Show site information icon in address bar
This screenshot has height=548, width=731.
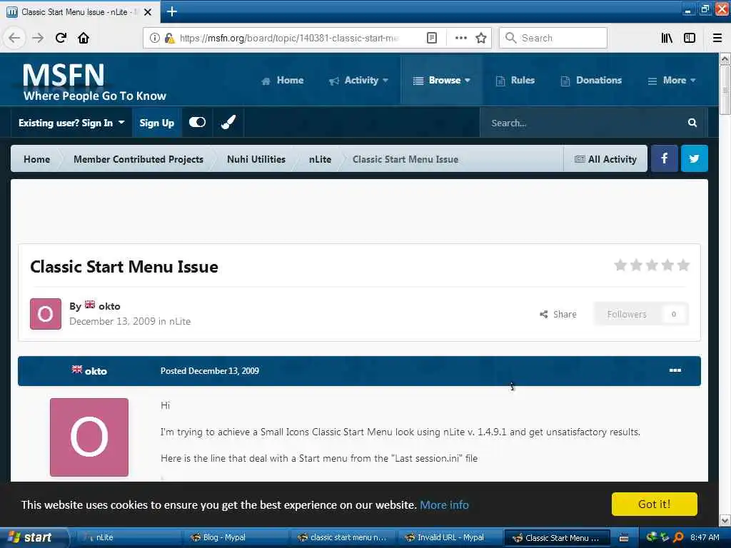[x=154, y=39]
